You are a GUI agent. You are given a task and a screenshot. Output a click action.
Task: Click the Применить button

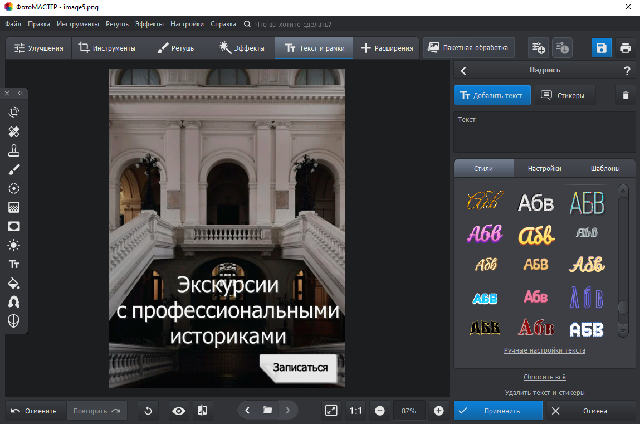(x=498, y=411)
